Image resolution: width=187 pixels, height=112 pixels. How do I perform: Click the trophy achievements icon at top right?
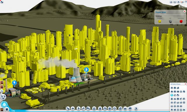click(x=179, y=2)
